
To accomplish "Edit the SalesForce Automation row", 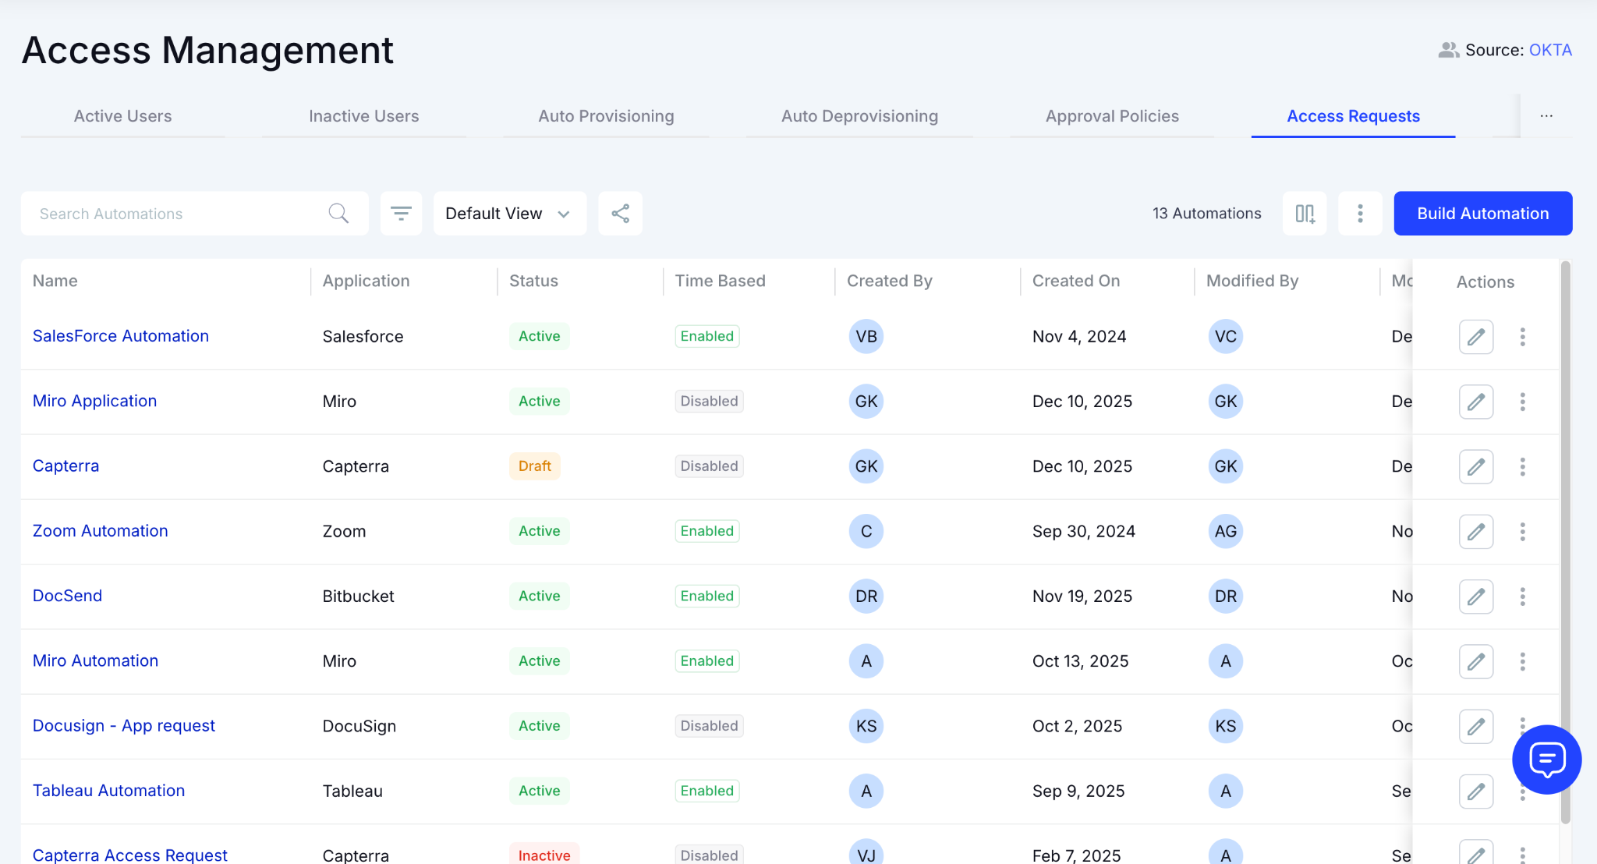I will click(x=1475, y=337).
